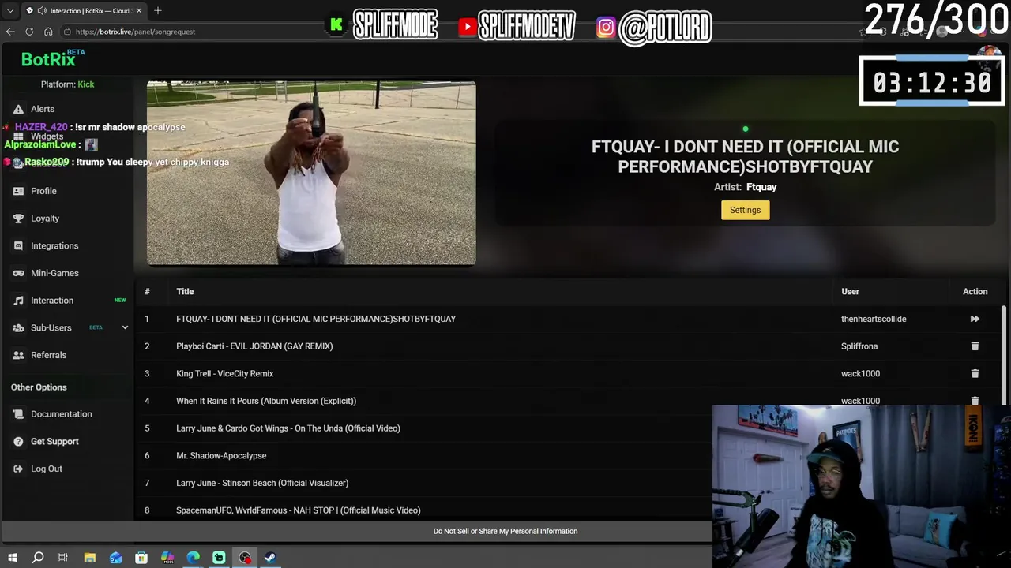Go to Loyalty menu item
Screen dimensions: 1011x568
(45, 219)
